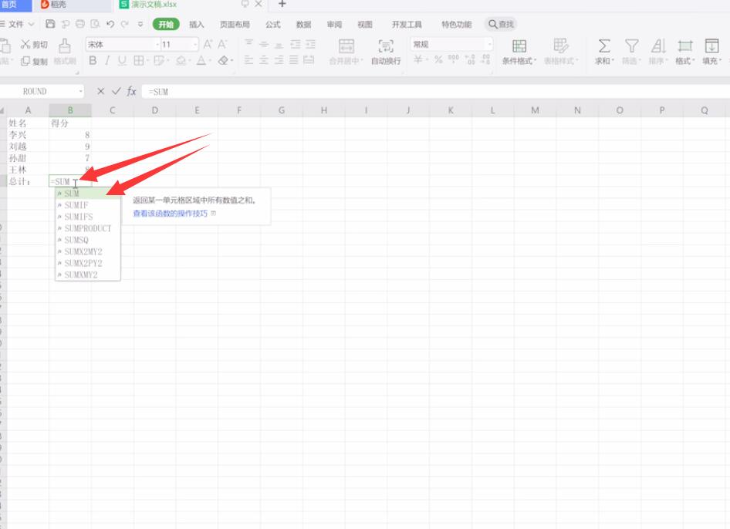Click the formula bar input
The height and width of the screenshot is (529, 730).
(436, 92)
